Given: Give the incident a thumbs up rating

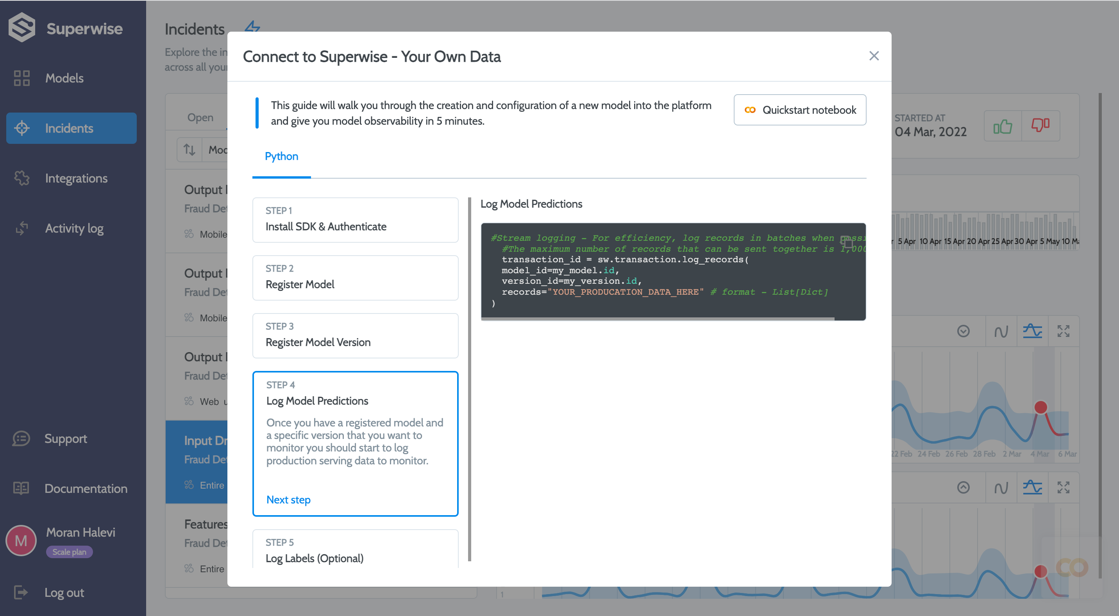Looking at the screenshot, I should tap(1003, 126).
